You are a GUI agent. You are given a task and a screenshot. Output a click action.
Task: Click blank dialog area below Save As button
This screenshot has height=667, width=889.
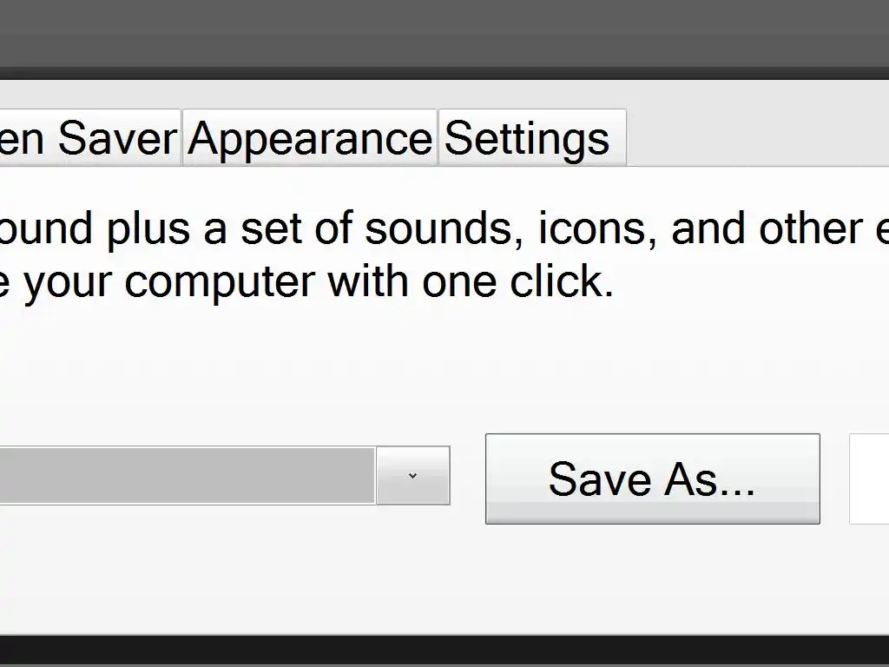coord(651,582)
